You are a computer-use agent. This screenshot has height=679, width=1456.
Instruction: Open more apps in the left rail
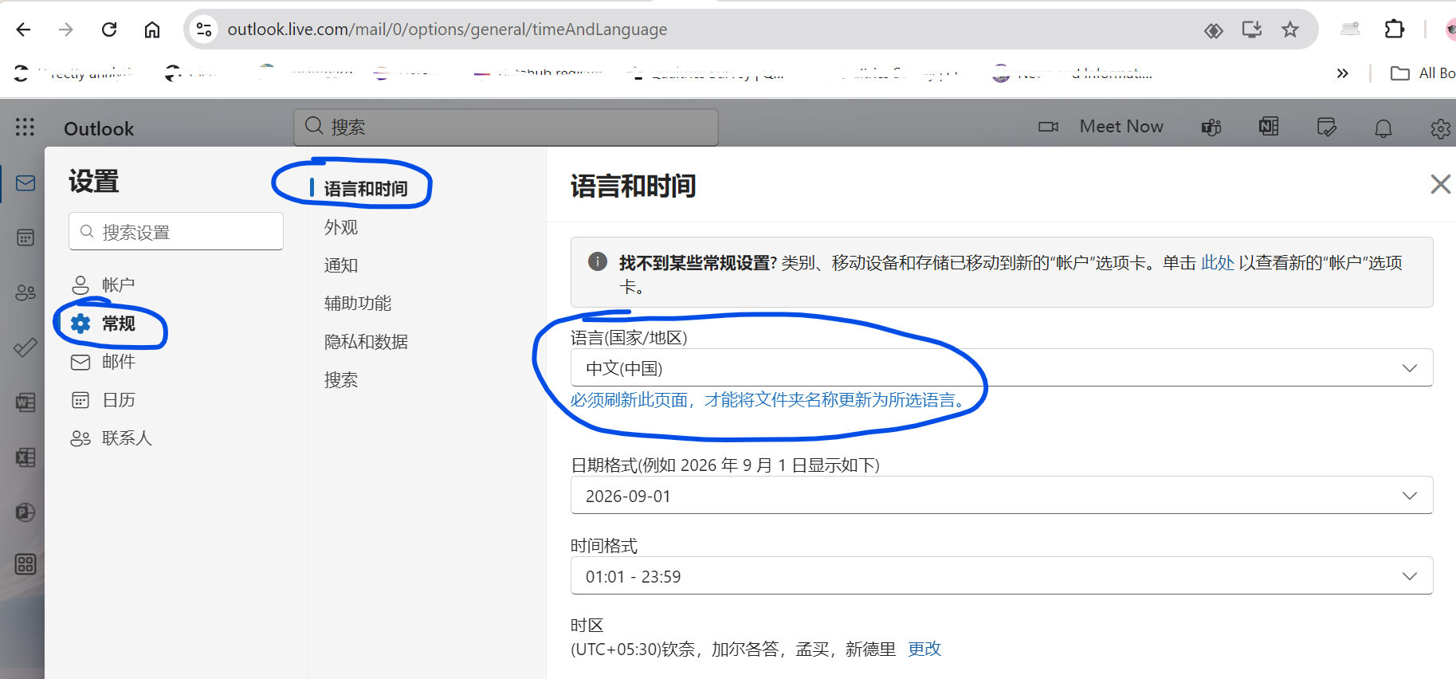coord(26,564)
